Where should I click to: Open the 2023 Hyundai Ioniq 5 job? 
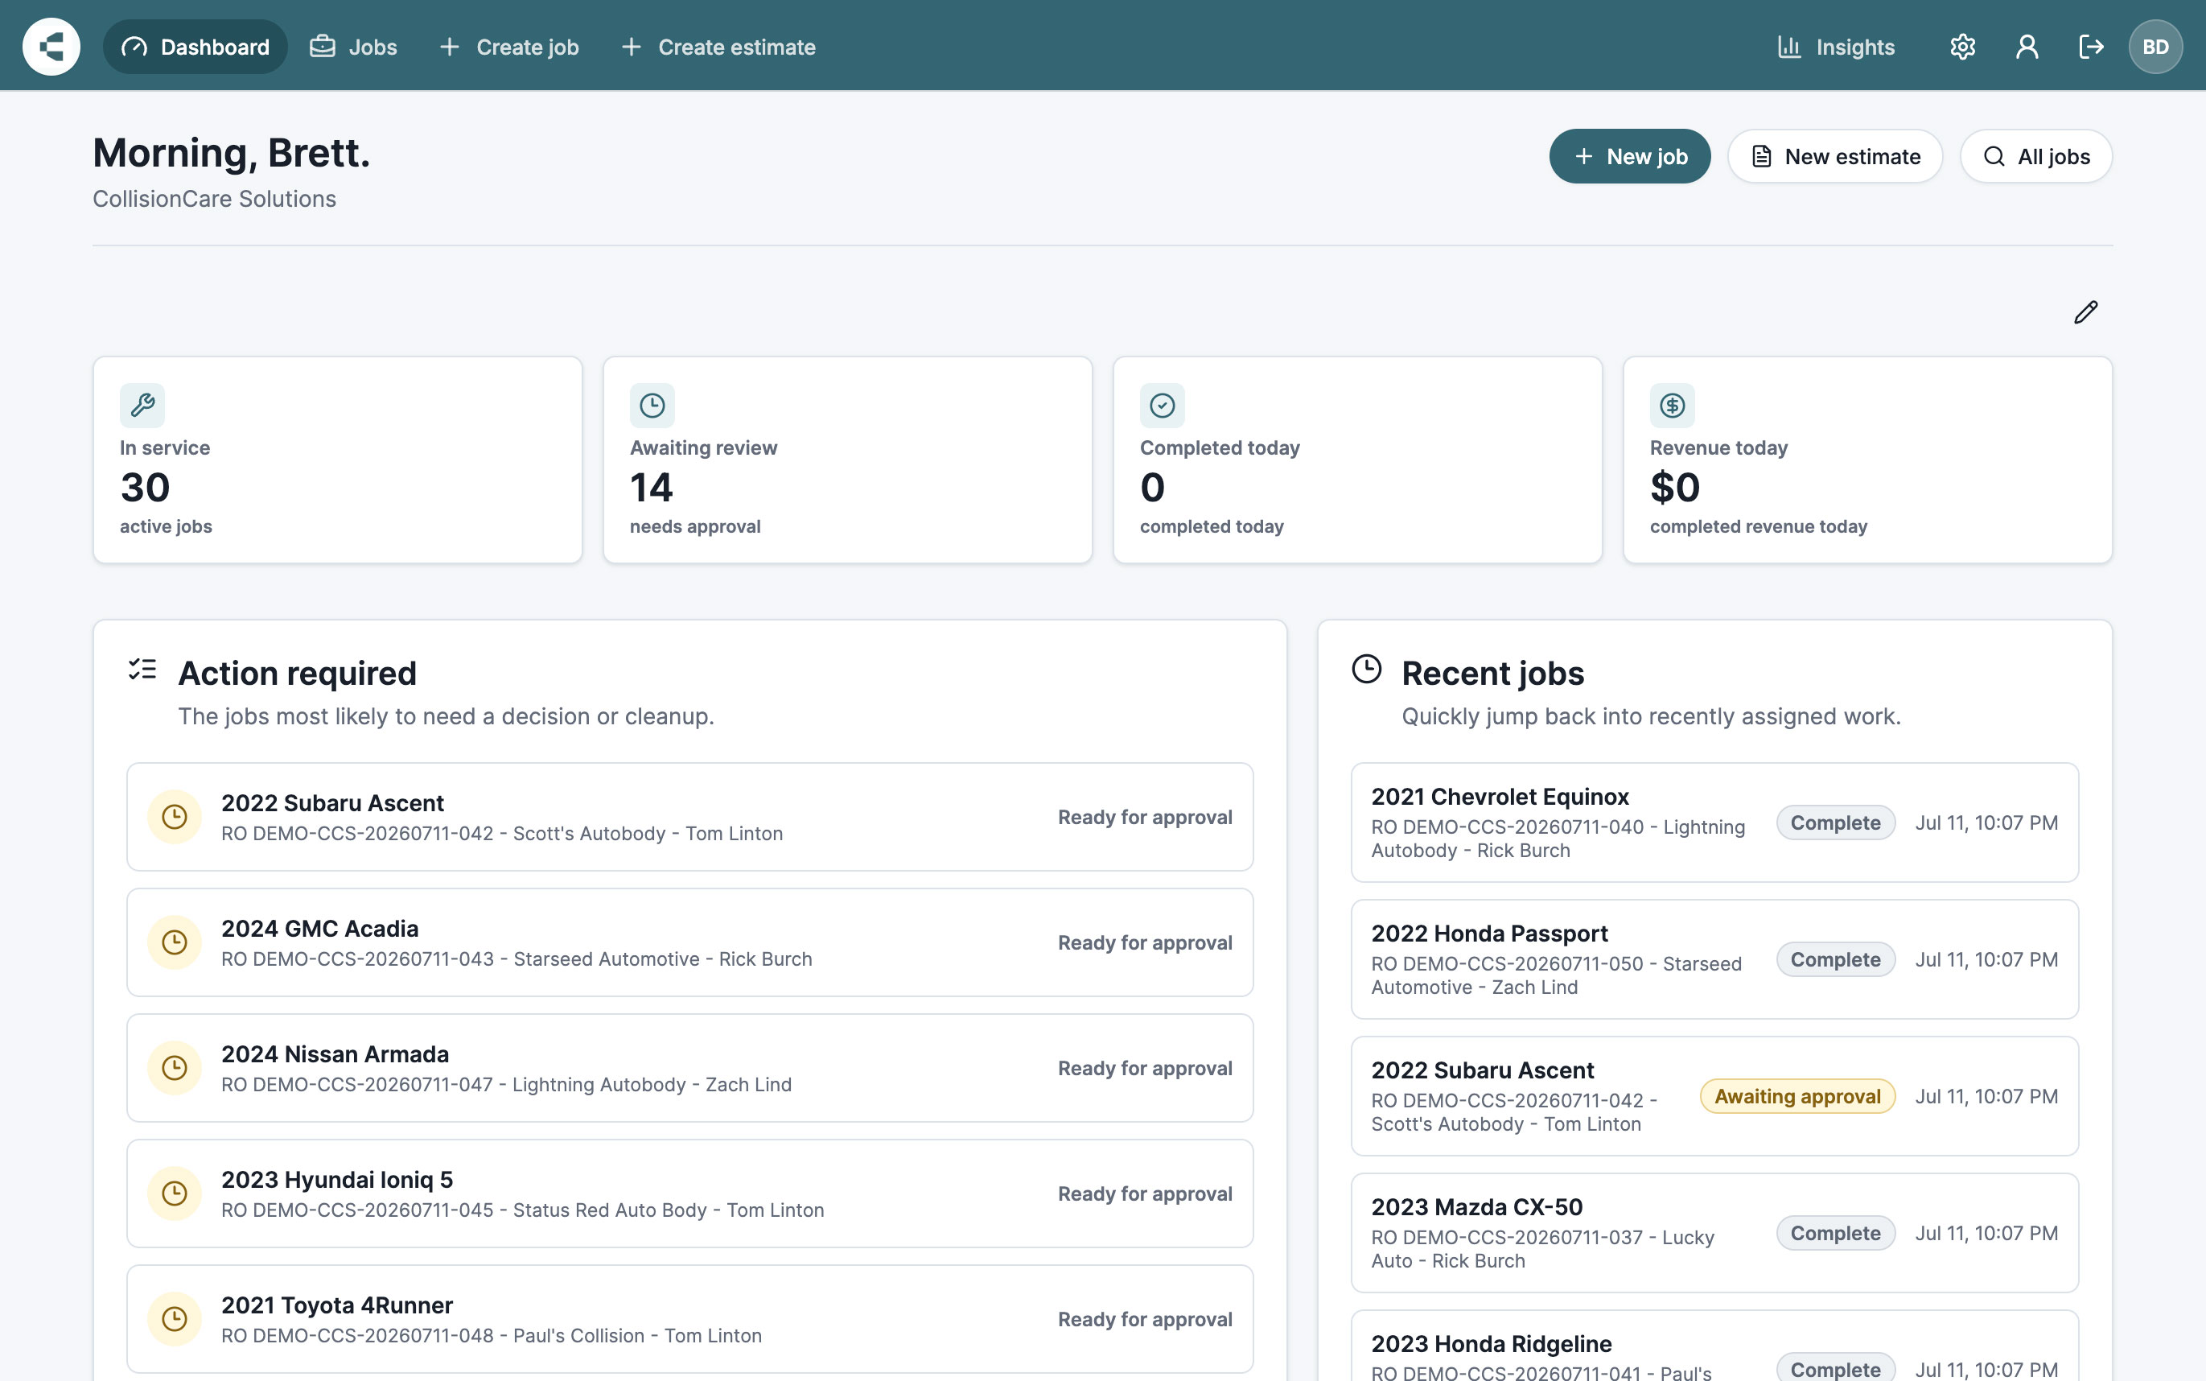click(x=689, y=1193)
